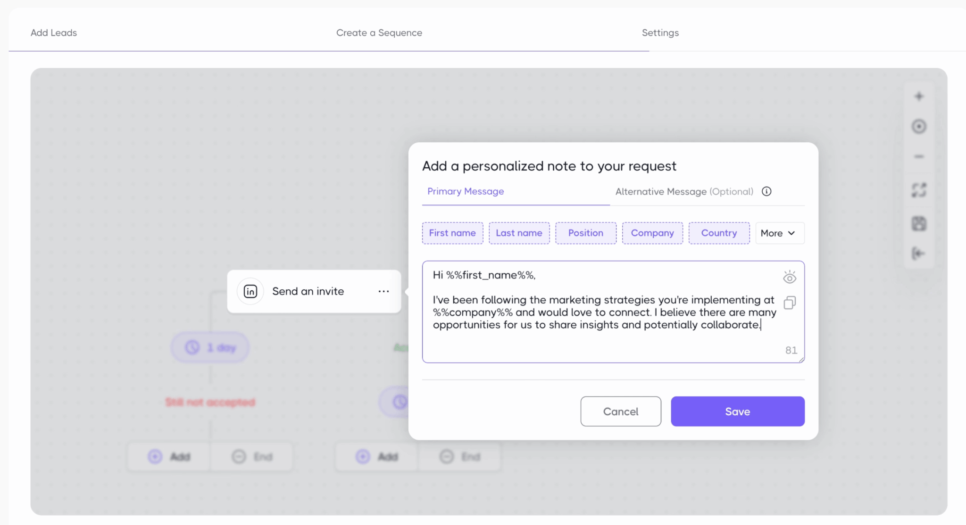Click info icon next to Alternative Message
966x525 pixels.
click(766, 191)
